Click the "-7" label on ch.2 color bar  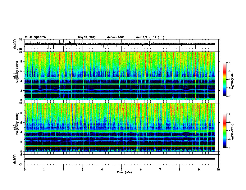229,147
